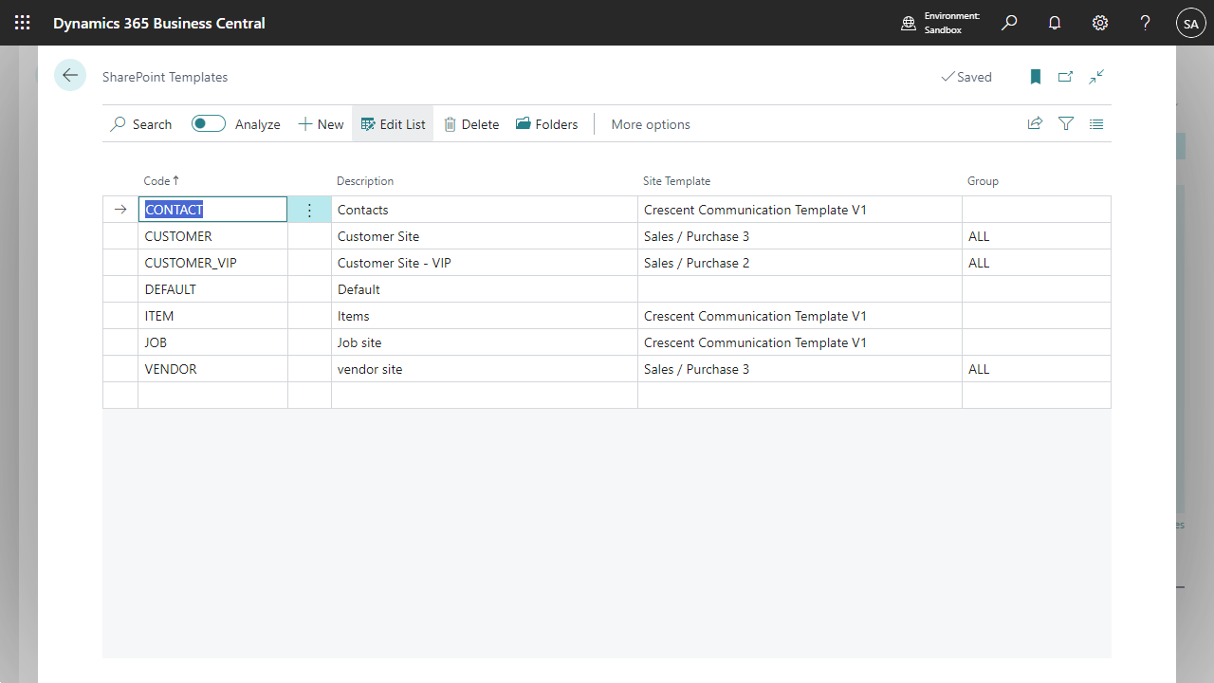Click Site Template cell in JOB row
The width and height of the screenshot is (1214, 683).
click(x=800, y=342)
